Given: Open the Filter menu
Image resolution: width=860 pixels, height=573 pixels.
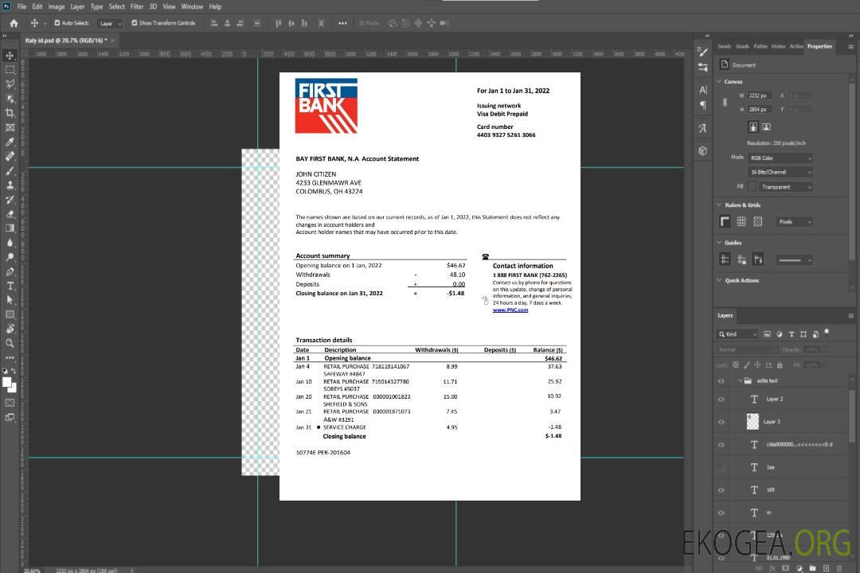Looking at the screenshot, I should 137,6.
